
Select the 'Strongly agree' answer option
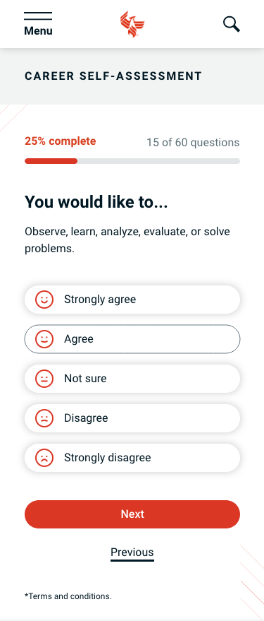132,300
